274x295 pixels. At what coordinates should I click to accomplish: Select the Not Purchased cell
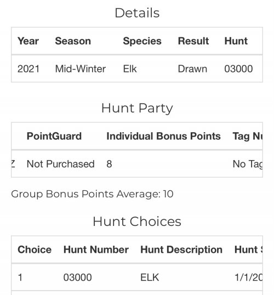pyautogui.click(x=61, y=164)
